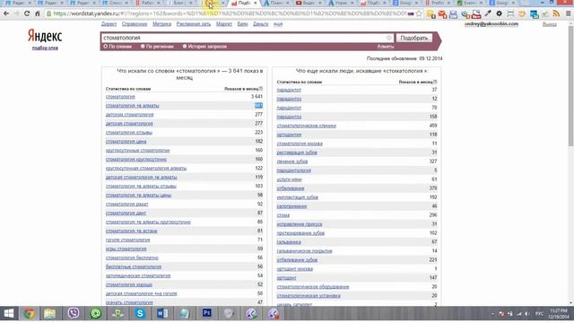Select the 'История запросов' radio button

pyautogui.click(x=185, y=47)
